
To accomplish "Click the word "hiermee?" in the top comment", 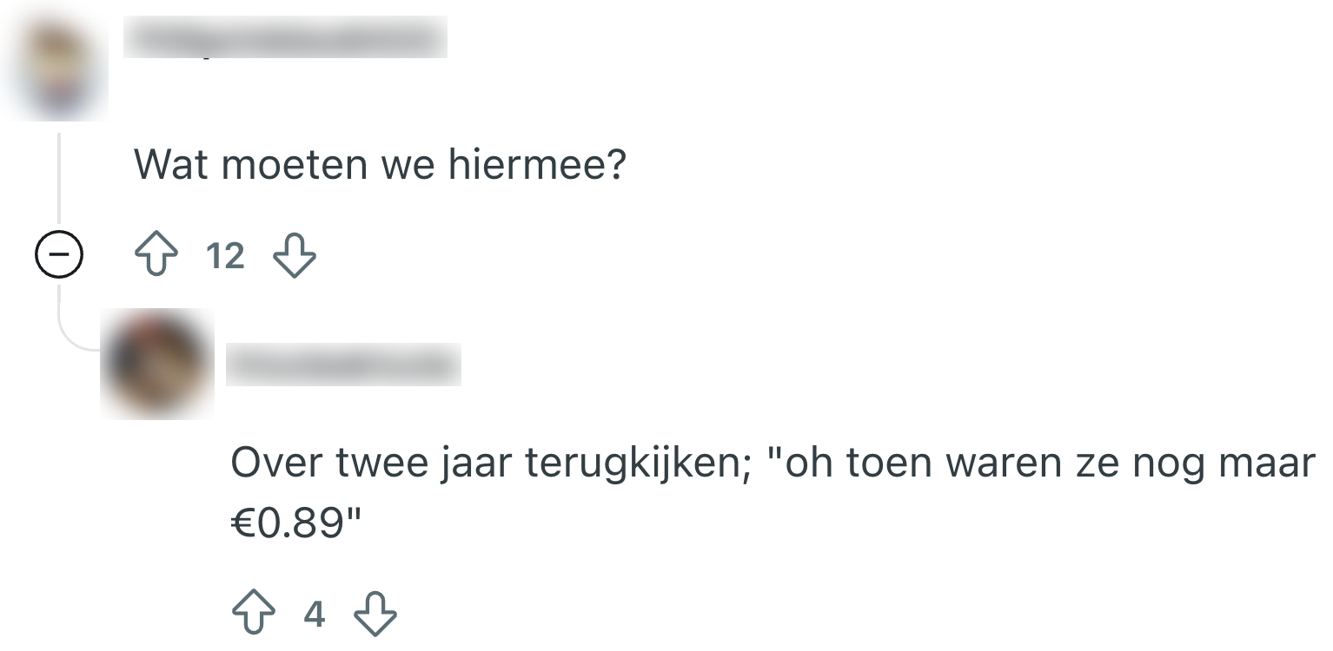I will coord(536,165).
